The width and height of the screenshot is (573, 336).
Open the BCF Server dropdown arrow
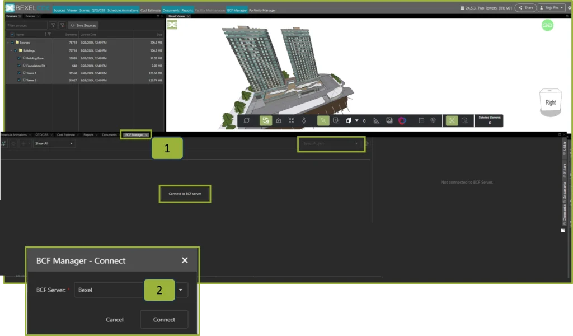181,290
